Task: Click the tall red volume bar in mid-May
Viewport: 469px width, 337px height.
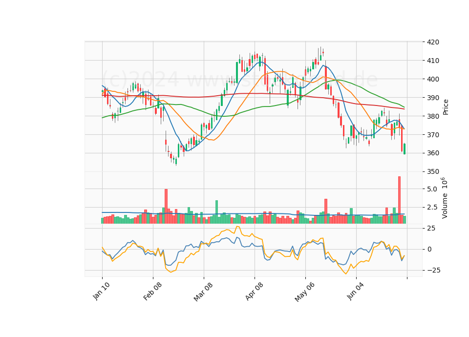Action: 326,211
